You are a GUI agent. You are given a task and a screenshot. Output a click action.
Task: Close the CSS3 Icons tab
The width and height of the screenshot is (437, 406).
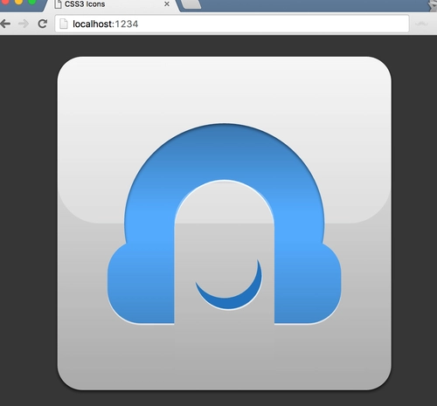coord(167,4)
